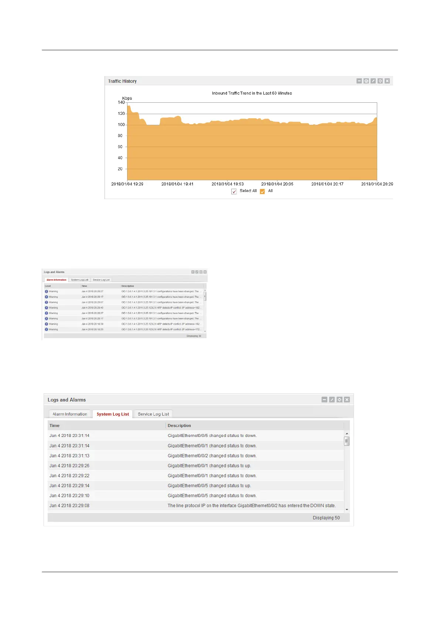This screenshot has width=440, height=622.
Task: Click '2018/01/04 20:05' x-axis label
Action: click(x=277, y=184)
